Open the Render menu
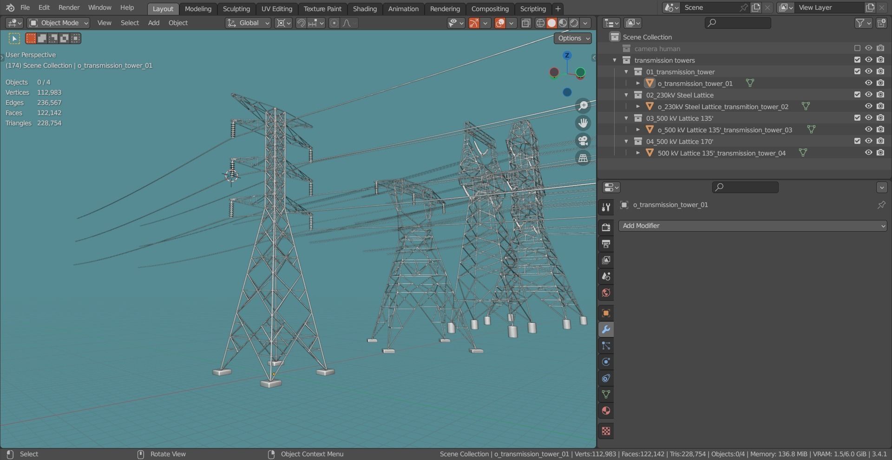Screen dimensions: 892x460 [69, 8]
